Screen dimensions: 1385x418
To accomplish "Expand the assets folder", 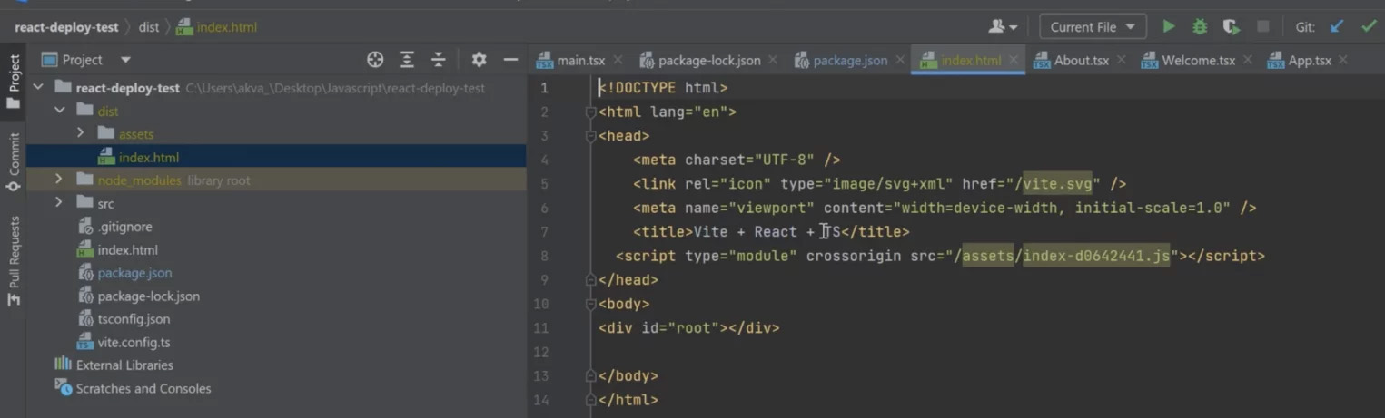I will tap(81, 133).
